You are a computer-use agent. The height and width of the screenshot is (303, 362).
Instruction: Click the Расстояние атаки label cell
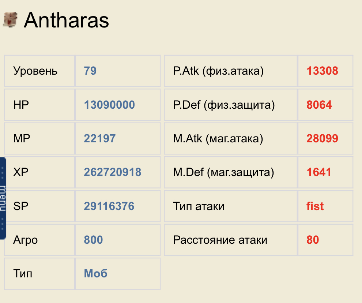pos(231,240)
